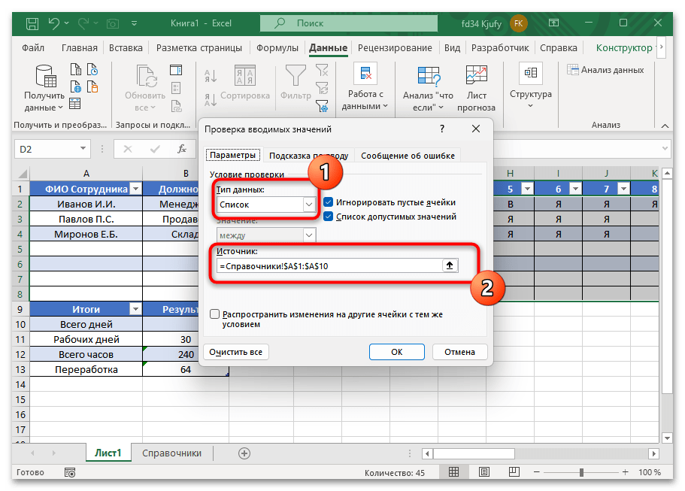This screenshot has width=685, height=491.
Task: Click the range collapse arrow in Источник field
Action: pos(451,265)
